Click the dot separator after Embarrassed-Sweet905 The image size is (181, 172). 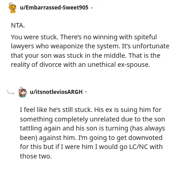(91, 8)
